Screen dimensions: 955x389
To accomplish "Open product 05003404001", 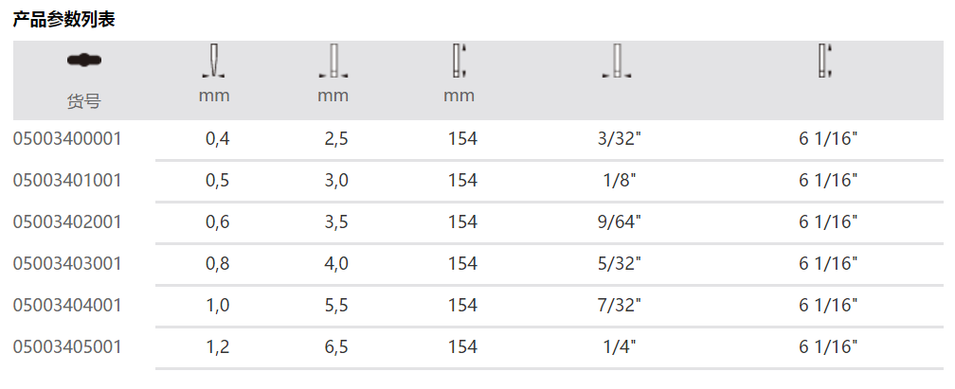I will 67,305.
